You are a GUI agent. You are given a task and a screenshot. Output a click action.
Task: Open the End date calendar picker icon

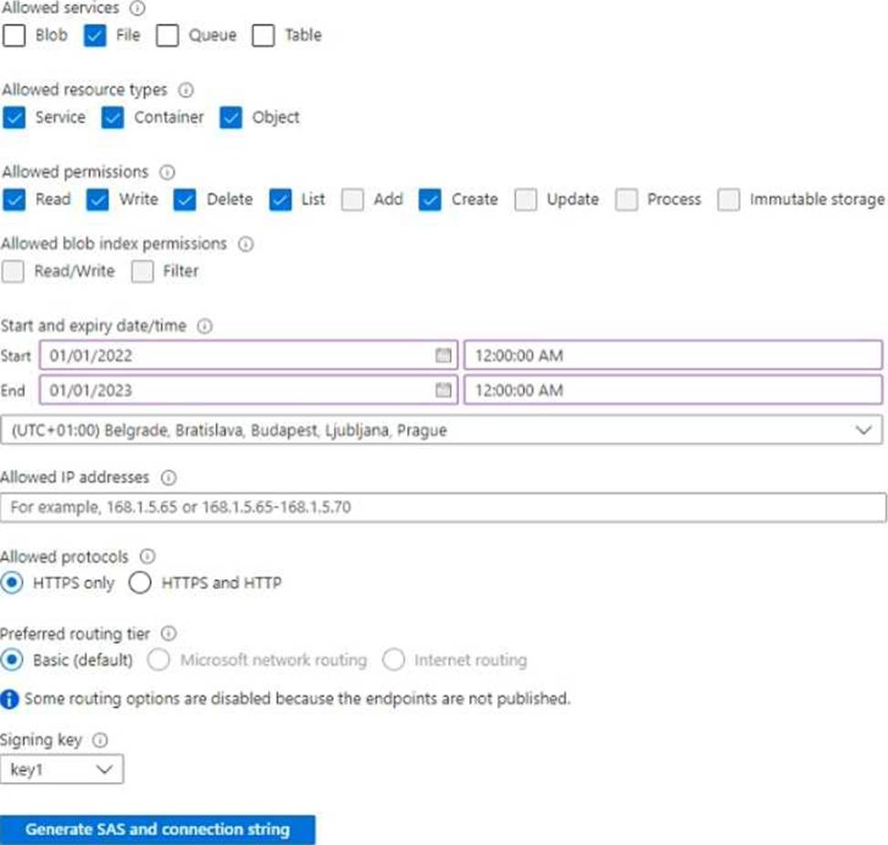[444, 391]
